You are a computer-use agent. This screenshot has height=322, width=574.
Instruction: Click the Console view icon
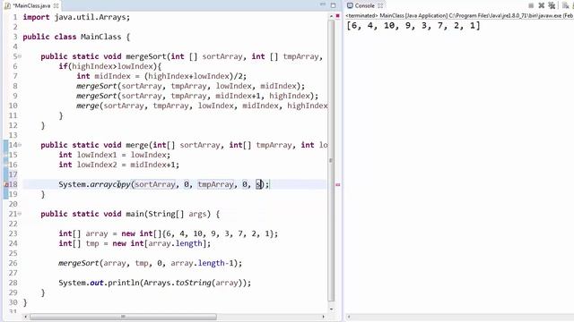point(350,5)
